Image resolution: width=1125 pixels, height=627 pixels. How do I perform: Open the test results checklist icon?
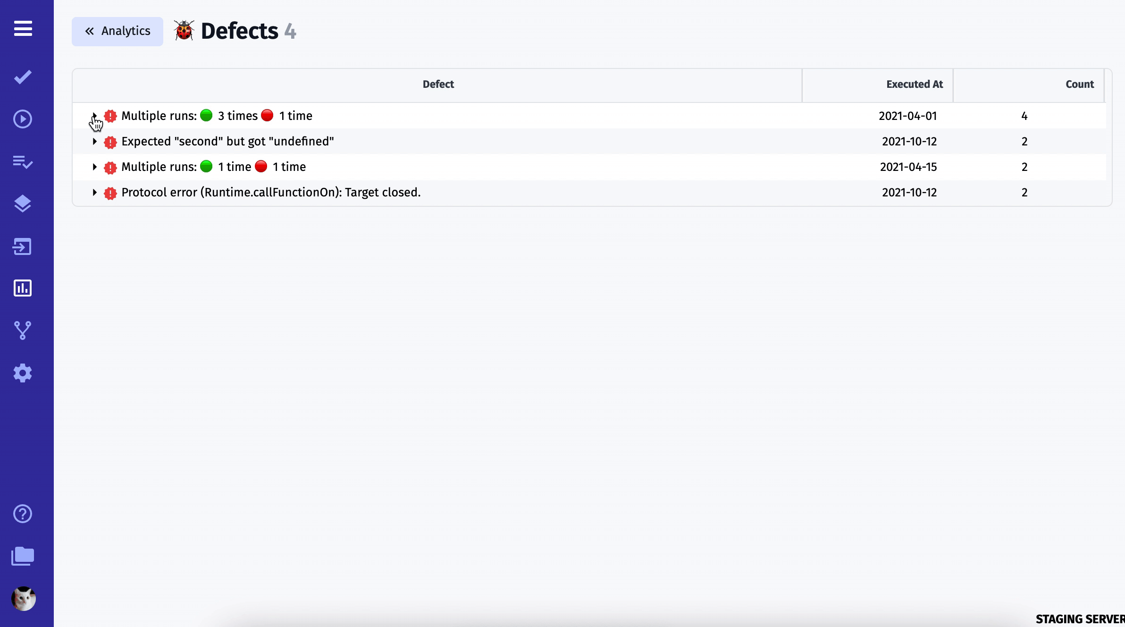(x=22, y=162)
